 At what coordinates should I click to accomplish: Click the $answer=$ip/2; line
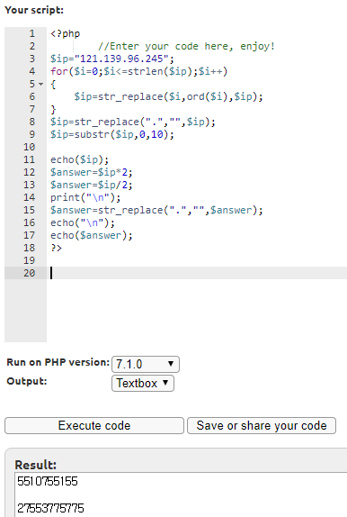(91, 185)
